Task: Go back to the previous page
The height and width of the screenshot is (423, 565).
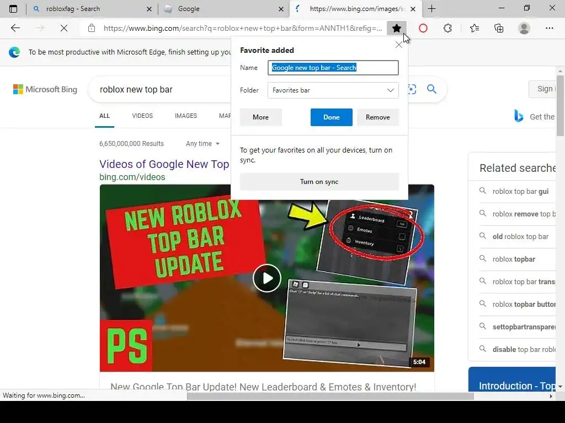Action: pyautogui.click(x=15, y=28)
